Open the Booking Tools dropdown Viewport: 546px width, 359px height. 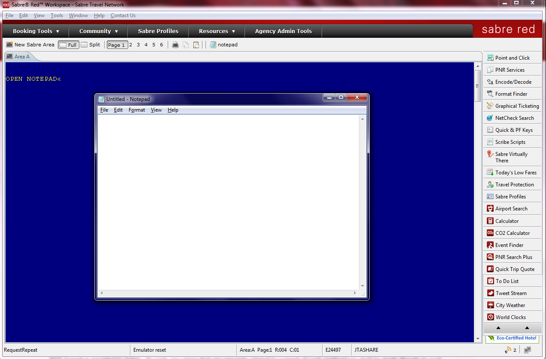[x=34, y=31]
